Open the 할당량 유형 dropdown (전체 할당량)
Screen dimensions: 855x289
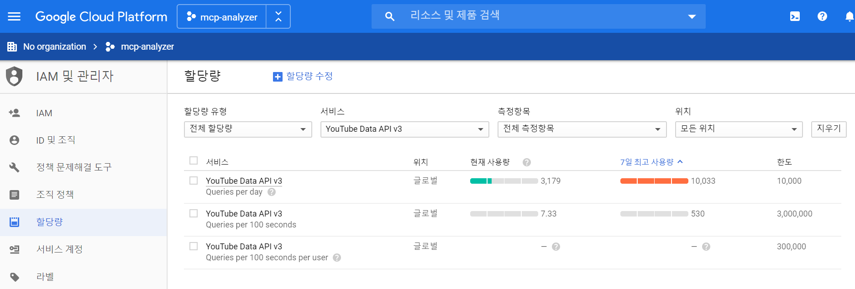tap(248, 129)
